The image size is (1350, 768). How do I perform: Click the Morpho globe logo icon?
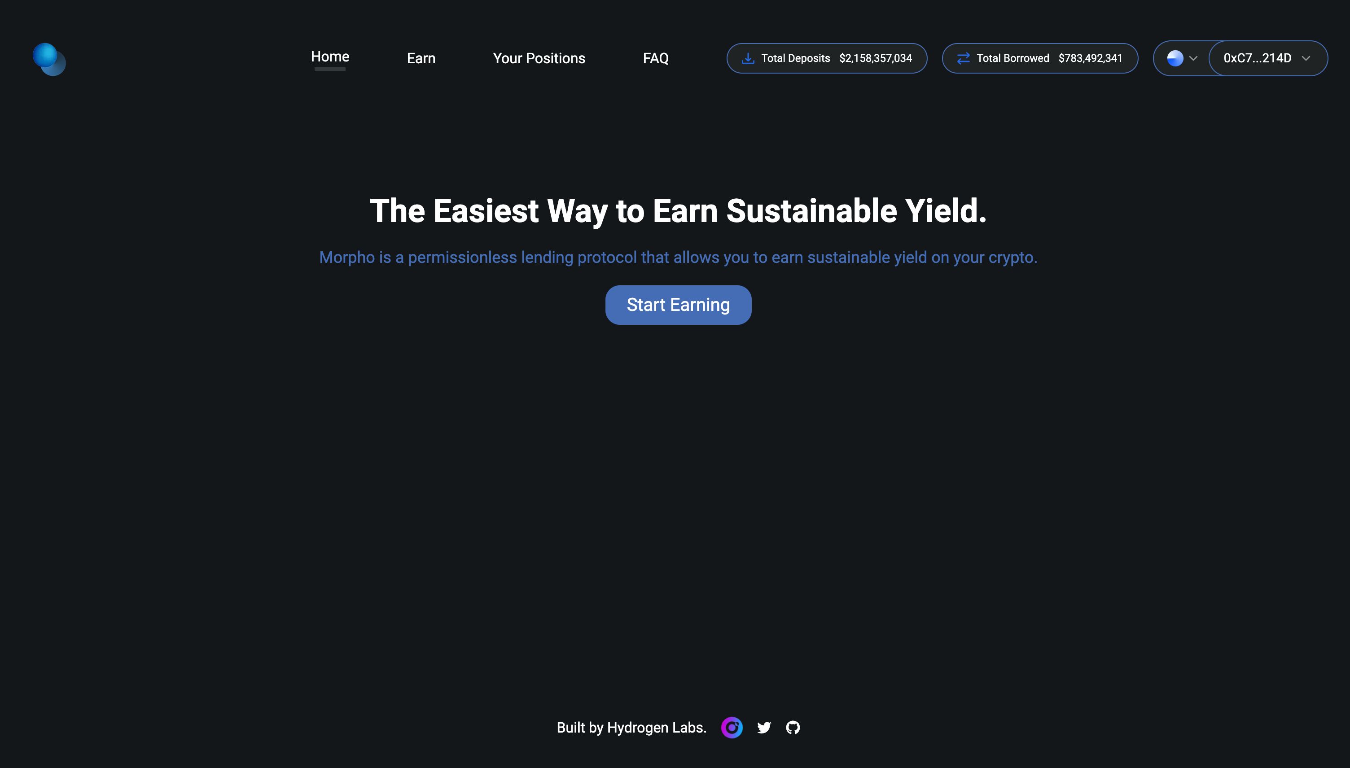point(47,57)
